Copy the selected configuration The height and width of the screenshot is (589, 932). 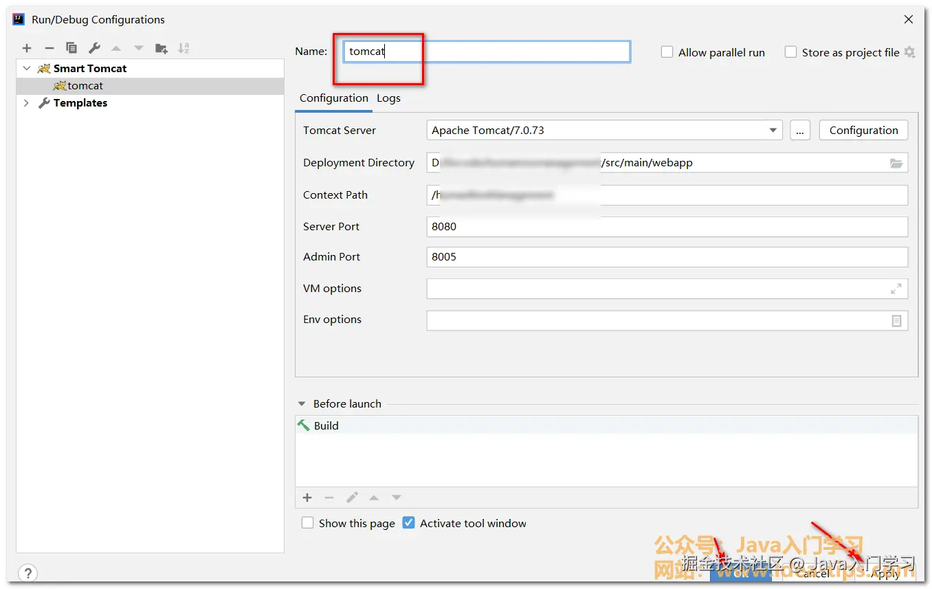click(x=71, y=48)
